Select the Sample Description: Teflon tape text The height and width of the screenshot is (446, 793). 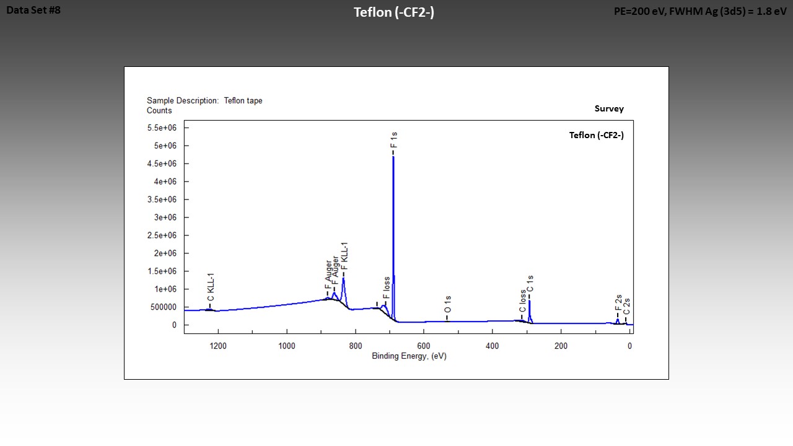(x=204, y=100)
